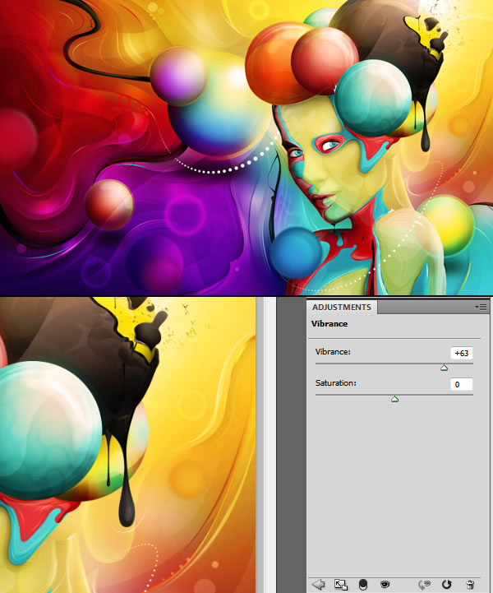
Task: Return to adjustment list with back arrow
Action: click(x=319, y=584)
